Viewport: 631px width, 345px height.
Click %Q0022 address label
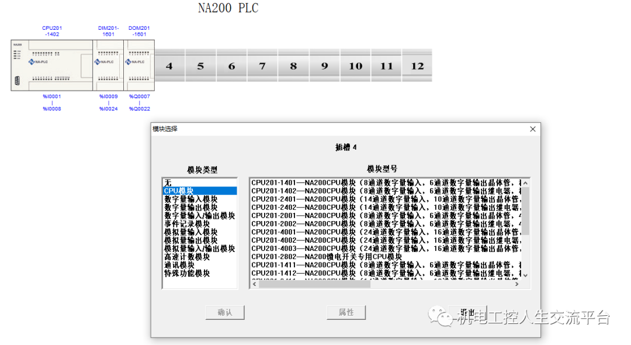tap(140, 109)
